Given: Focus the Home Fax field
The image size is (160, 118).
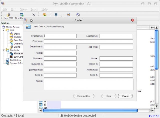Looking at the screenshot, I should [116, 70].
